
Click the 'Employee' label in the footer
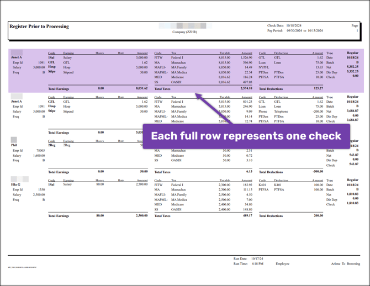point(282,264)
